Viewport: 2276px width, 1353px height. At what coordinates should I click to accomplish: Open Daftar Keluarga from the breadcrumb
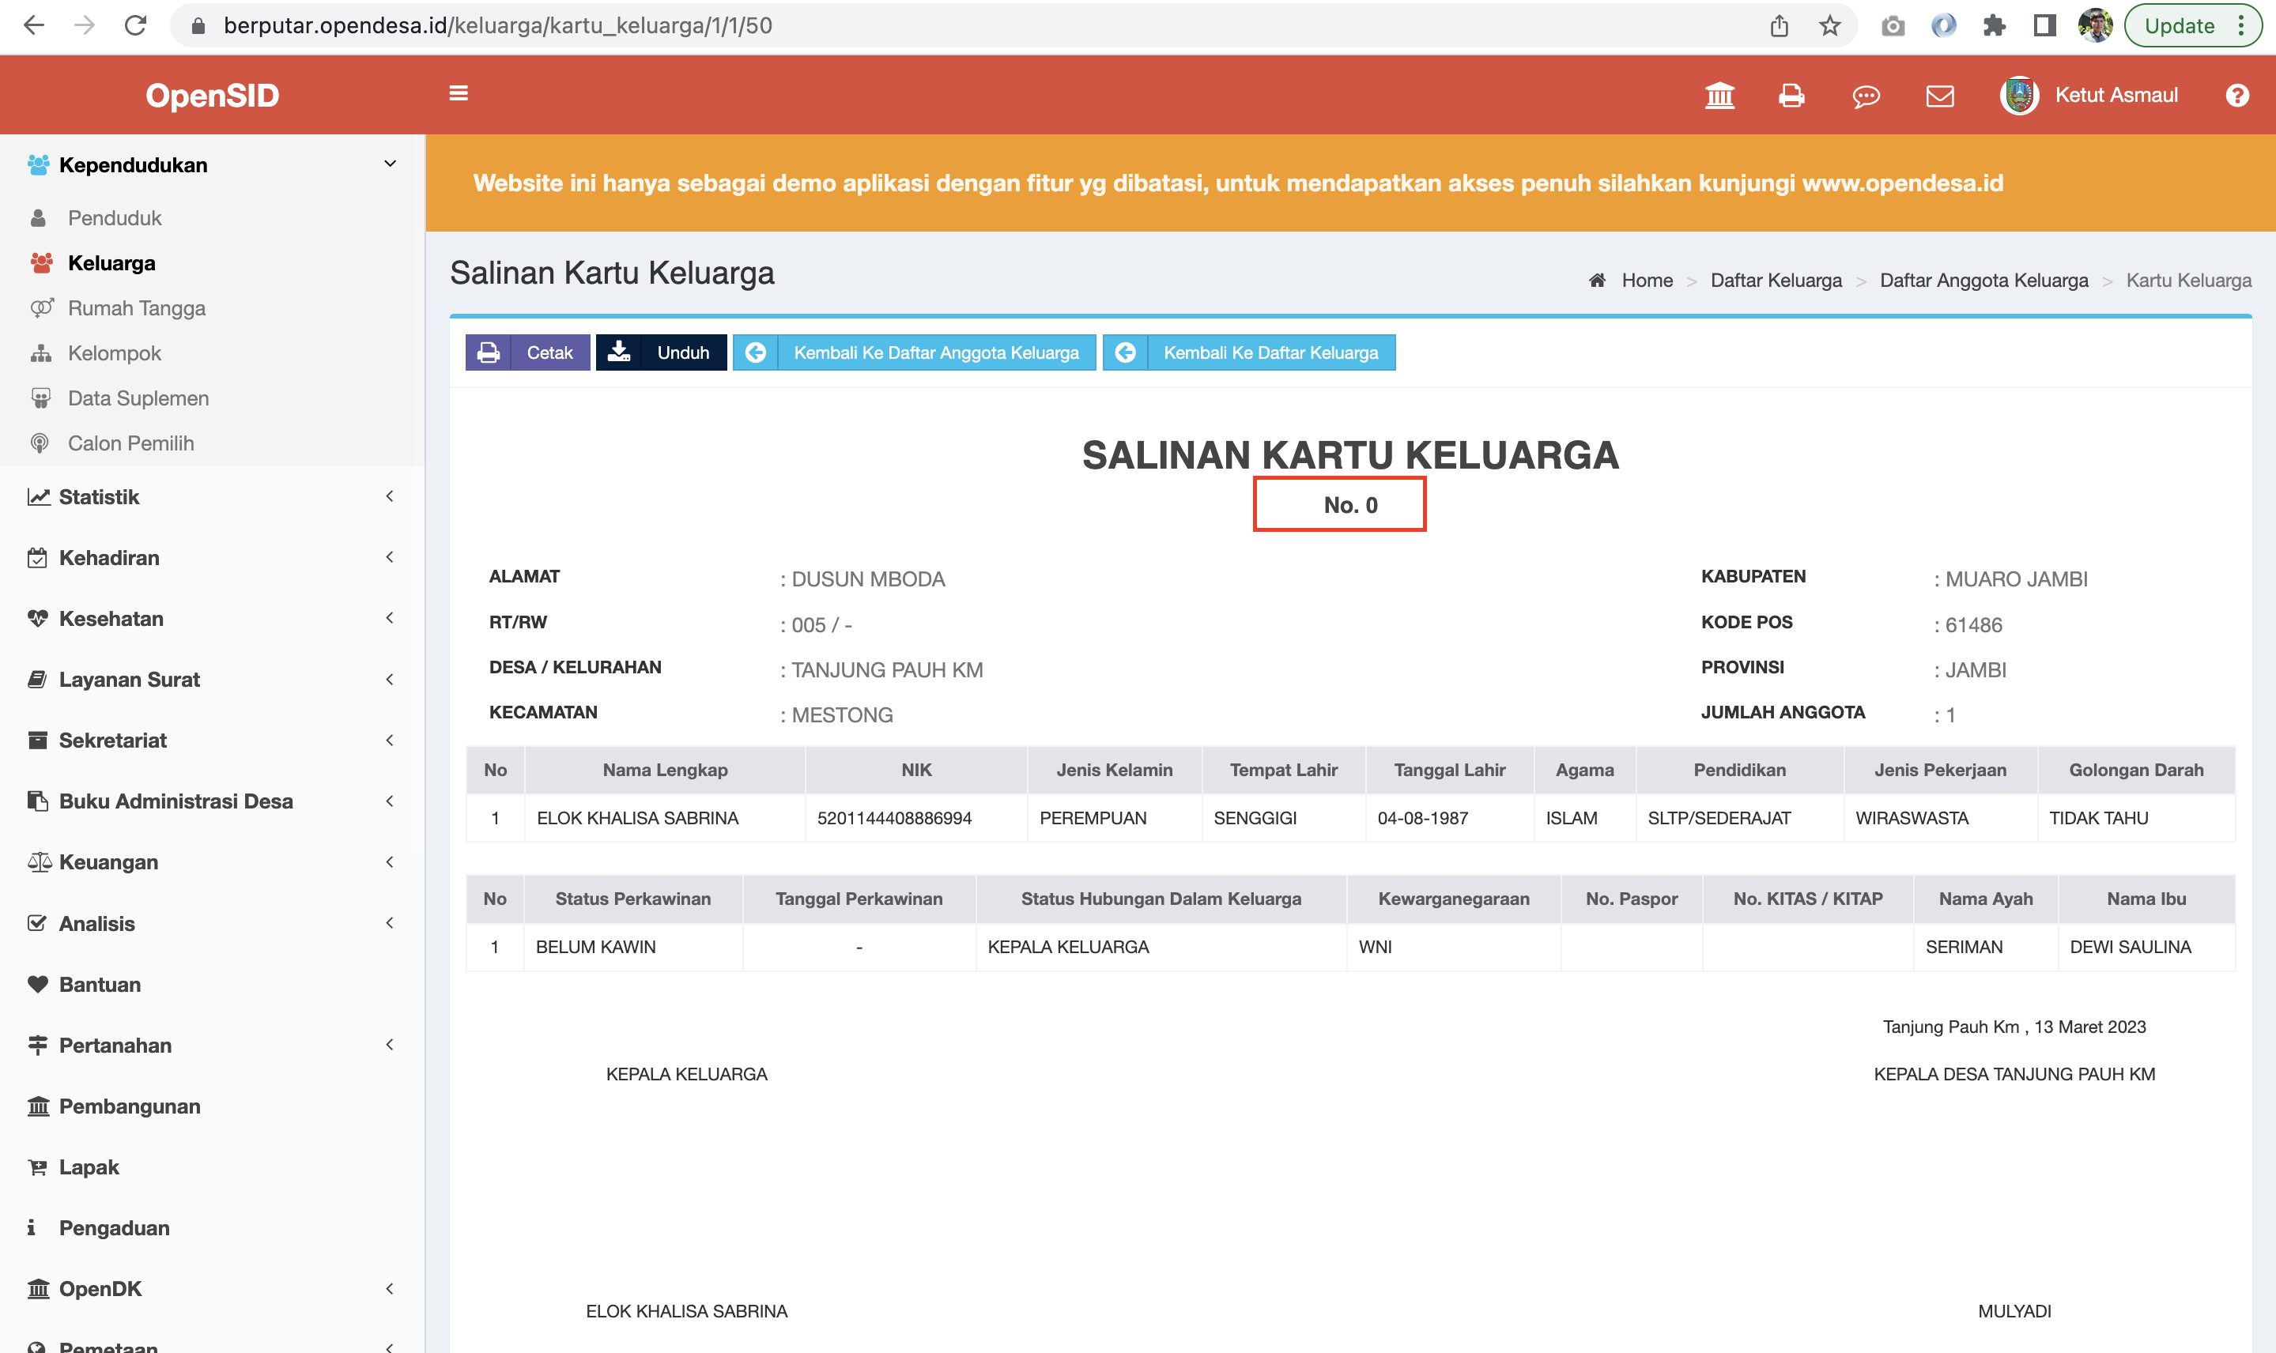click(x=1776, y=280)
